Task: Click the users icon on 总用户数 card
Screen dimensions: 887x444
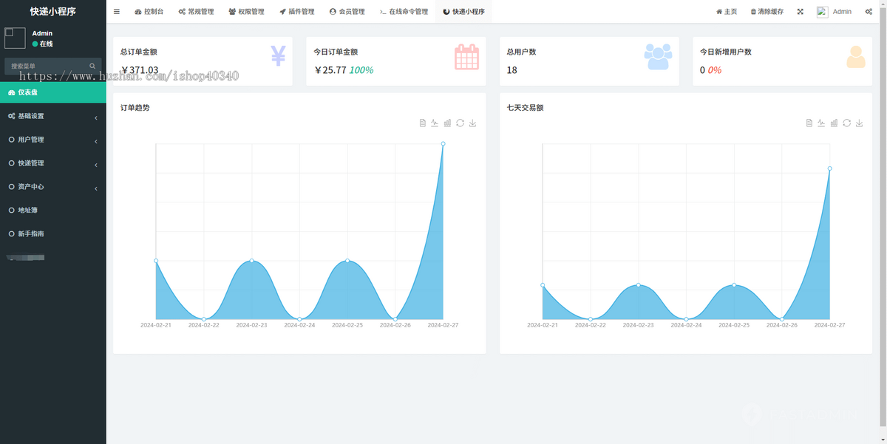Action: (x=658, y=57)
